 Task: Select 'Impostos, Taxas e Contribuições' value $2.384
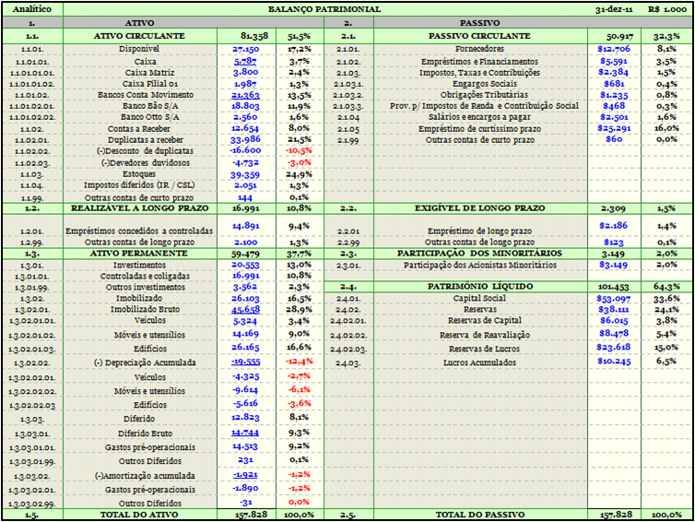614,73
